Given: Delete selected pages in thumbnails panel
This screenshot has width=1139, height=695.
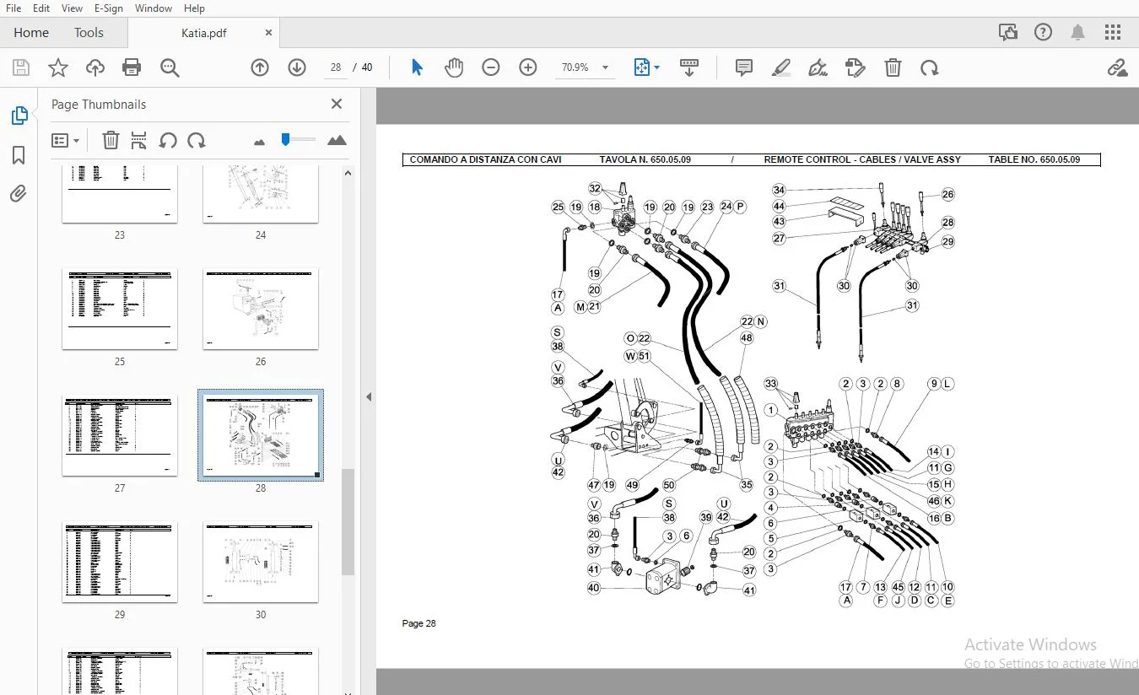Looking at the screenshot, I should coord(111,141).
